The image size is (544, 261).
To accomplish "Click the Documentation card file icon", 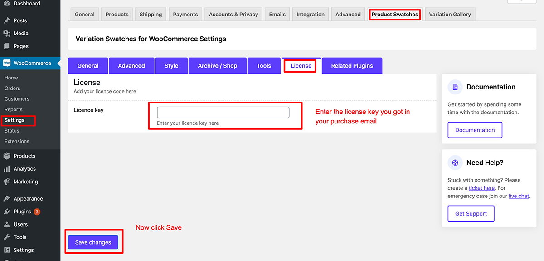I will (455, 87).
